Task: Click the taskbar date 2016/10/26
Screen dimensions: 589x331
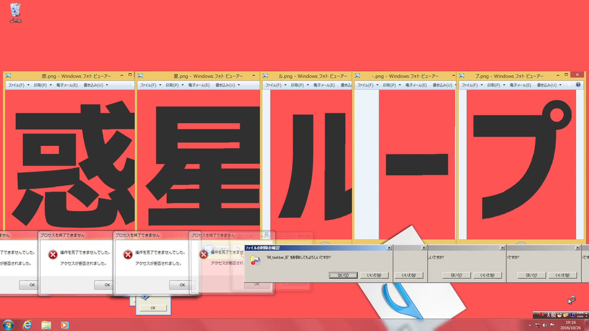Action: [571, 327]
